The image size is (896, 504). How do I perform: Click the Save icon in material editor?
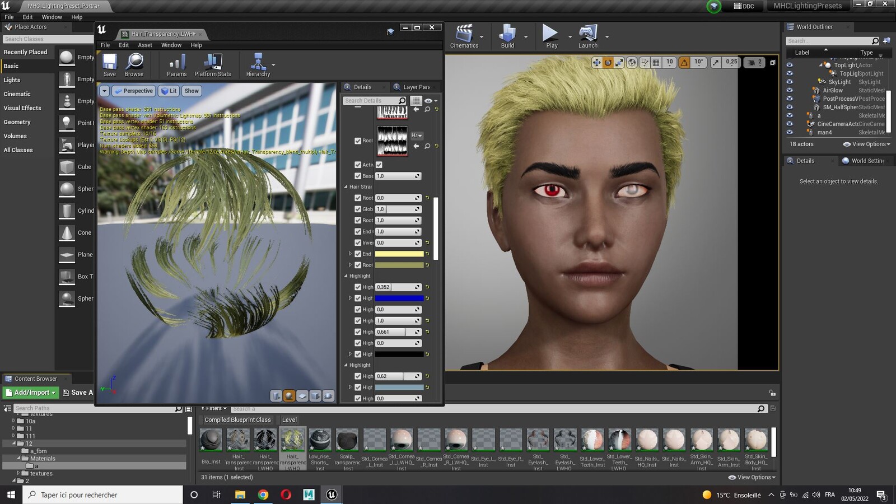coord(110,62)
